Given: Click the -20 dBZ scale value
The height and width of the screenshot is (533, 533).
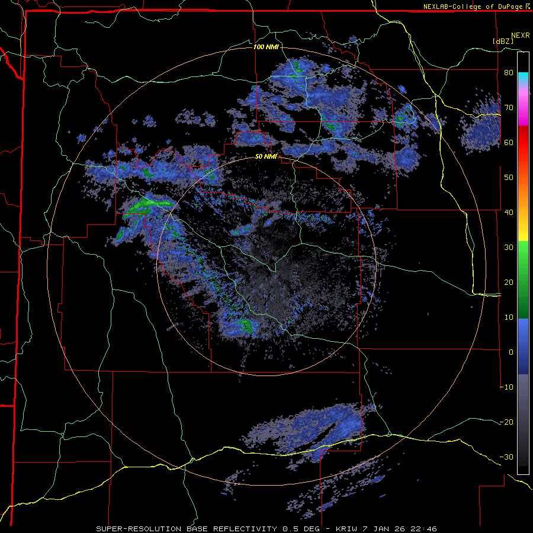Looking at the screenshot, I should [x=506, y=422].
